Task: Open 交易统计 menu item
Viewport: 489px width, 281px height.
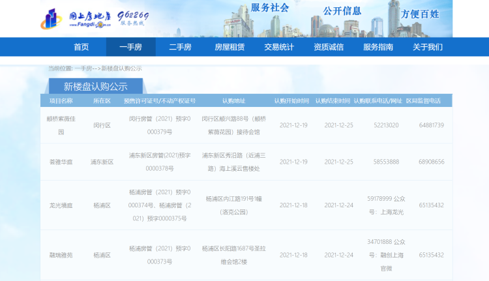Action: point(279,47)
